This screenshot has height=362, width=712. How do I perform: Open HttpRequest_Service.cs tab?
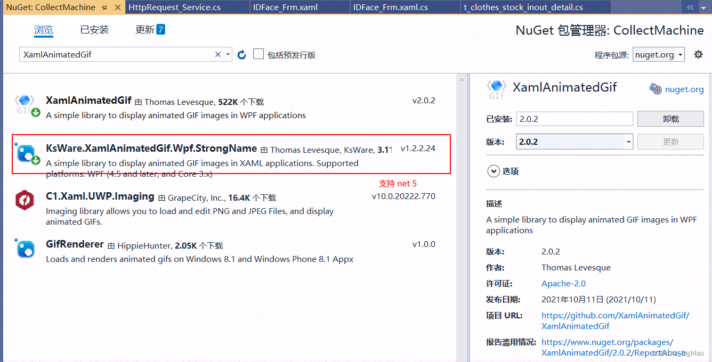tap(175, 7)
